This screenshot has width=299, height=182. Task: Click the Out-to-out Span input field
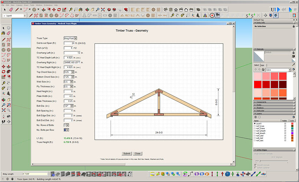coord(69,43)
